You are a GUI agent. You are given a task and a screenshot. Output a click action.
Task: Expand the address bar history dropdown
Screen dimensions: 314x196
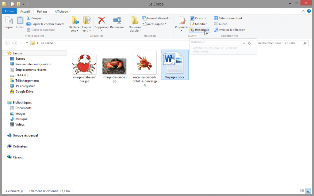[x=243, y=43]
